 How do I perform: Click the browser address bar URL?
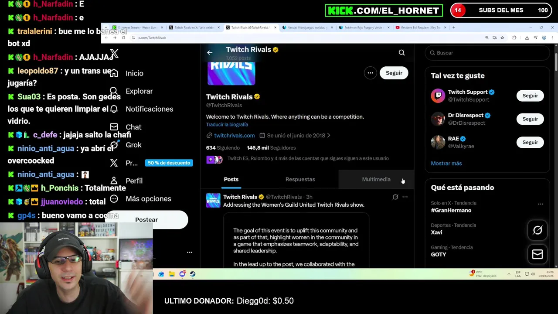[152, 38]
